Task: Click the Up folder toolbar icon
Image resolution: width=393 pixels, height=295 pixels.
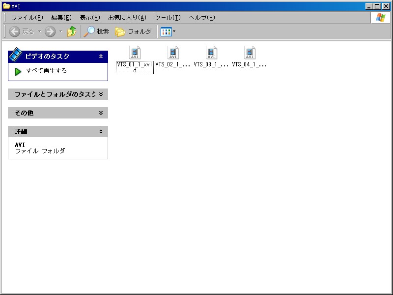Action: 72,31
